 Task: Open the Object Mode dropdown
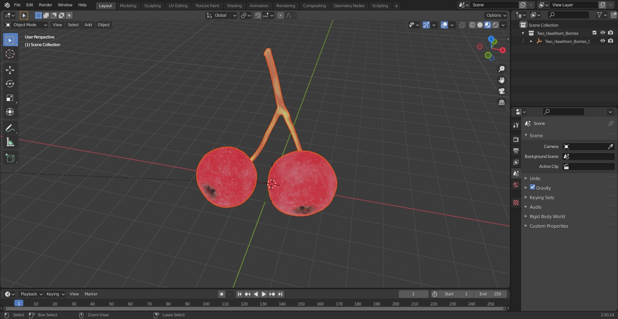point(26,25)
